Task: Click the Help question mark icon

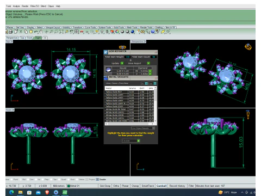Action: tap(153, 32)
